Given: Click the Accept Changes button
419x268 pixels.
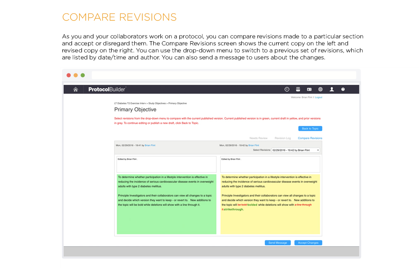Looking at the screenshot, I should 308,243.
